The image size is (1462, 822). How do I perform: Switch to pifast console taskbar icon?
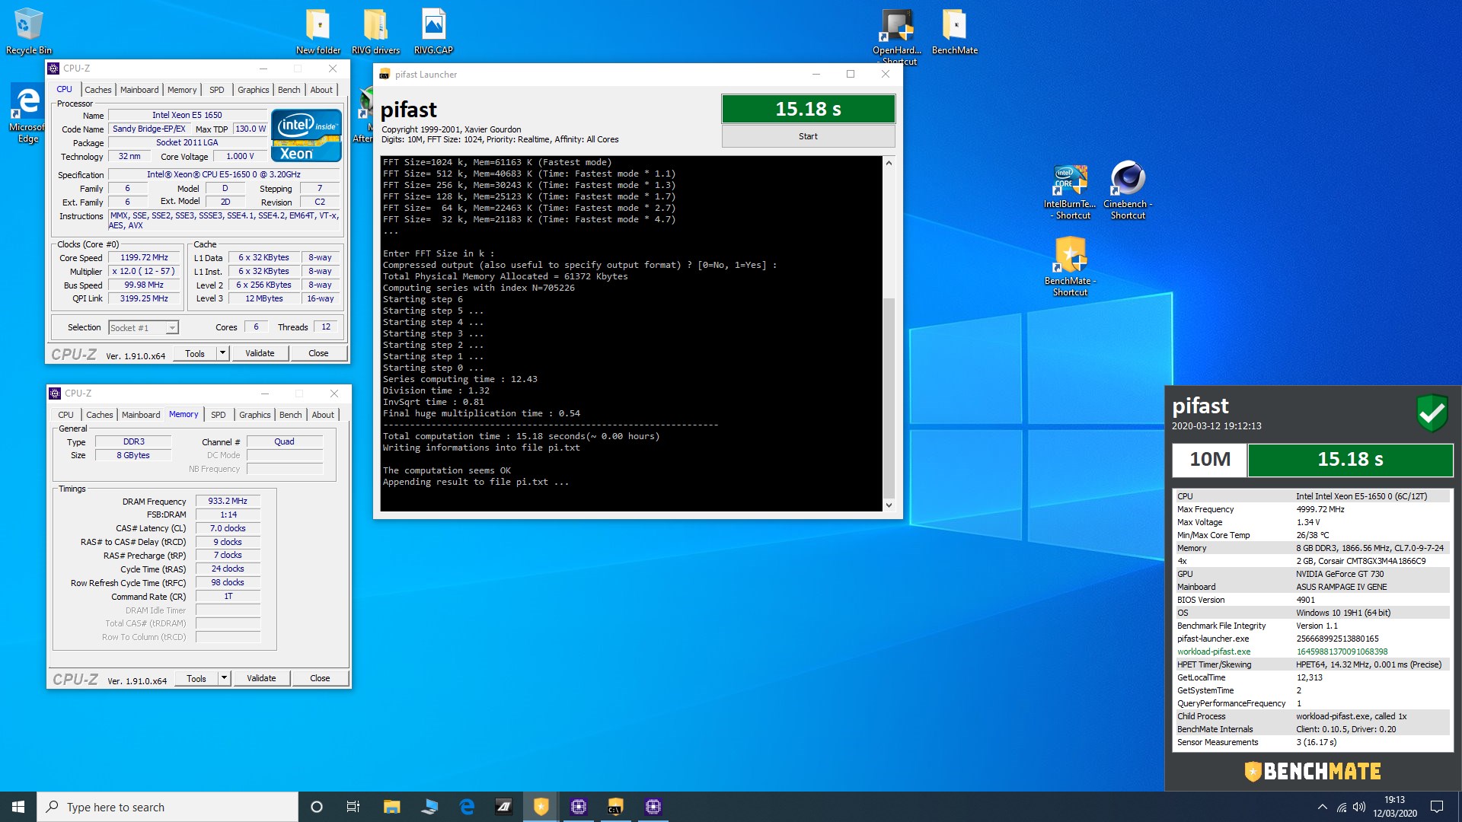click(x=615, y=807)
